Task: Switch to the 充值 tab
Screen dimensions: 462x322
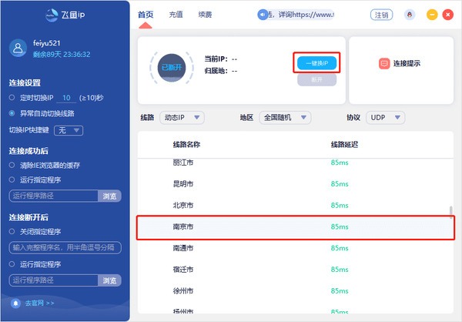Action: coord(176,15)
